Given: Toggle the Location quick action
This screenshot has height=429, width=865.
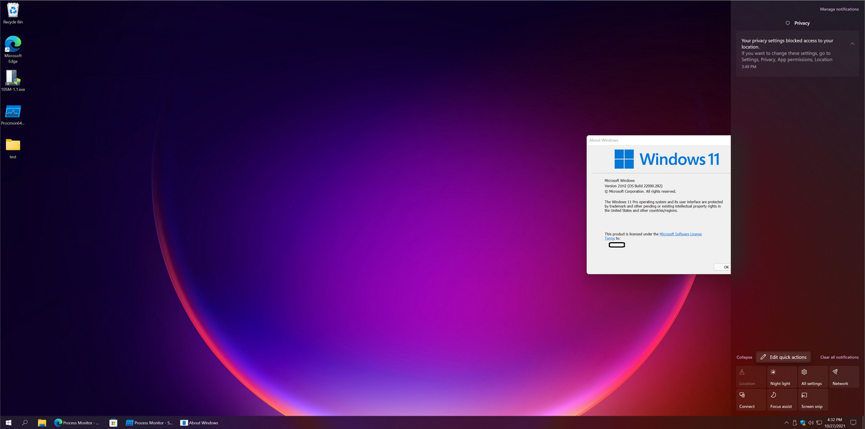Looking at the screenshot, I should point(749,376).
